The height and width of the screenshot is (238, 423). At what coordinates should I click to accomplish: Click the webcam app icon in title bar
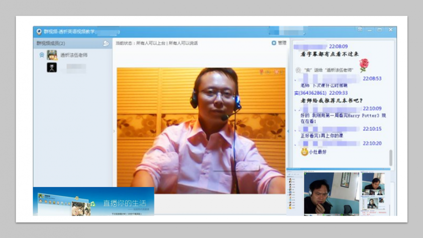39,32
